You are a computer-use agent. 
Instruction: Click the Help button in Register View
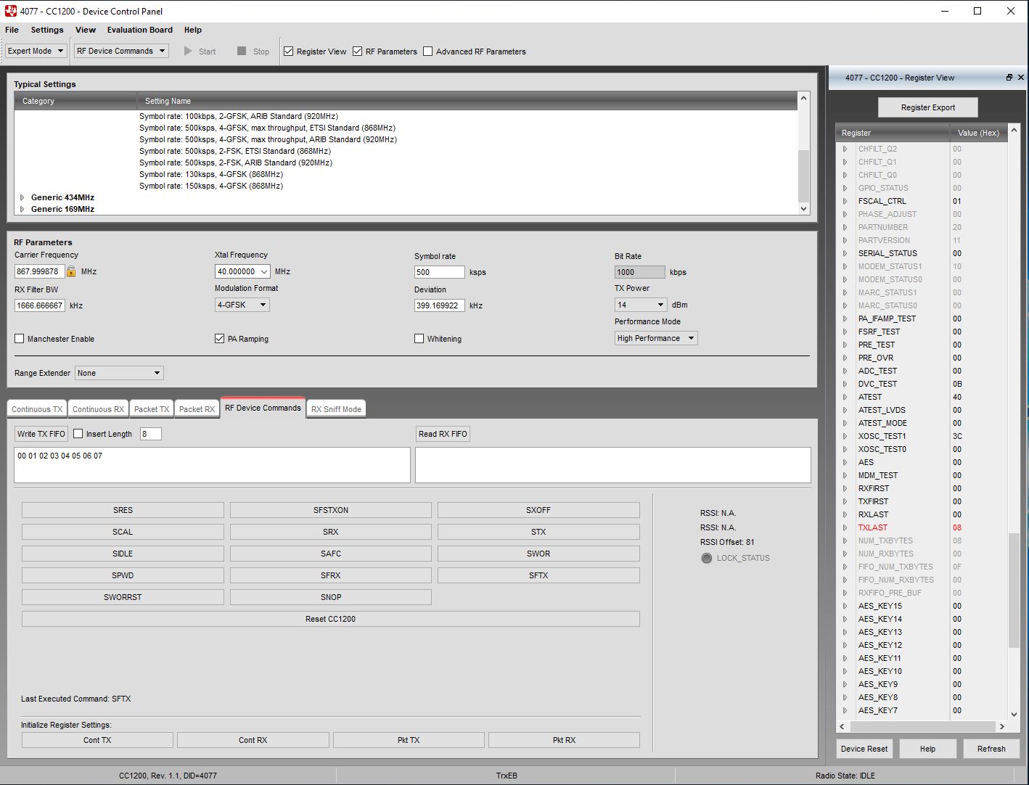pyautogui.click(x=927, y=749)
